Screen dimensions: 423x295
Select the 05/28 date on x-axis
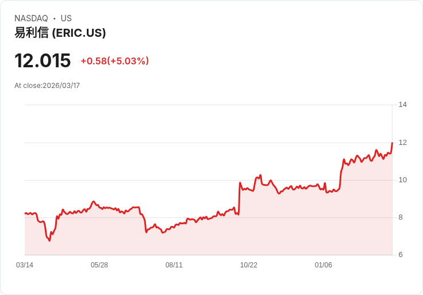tap(99, 265)
